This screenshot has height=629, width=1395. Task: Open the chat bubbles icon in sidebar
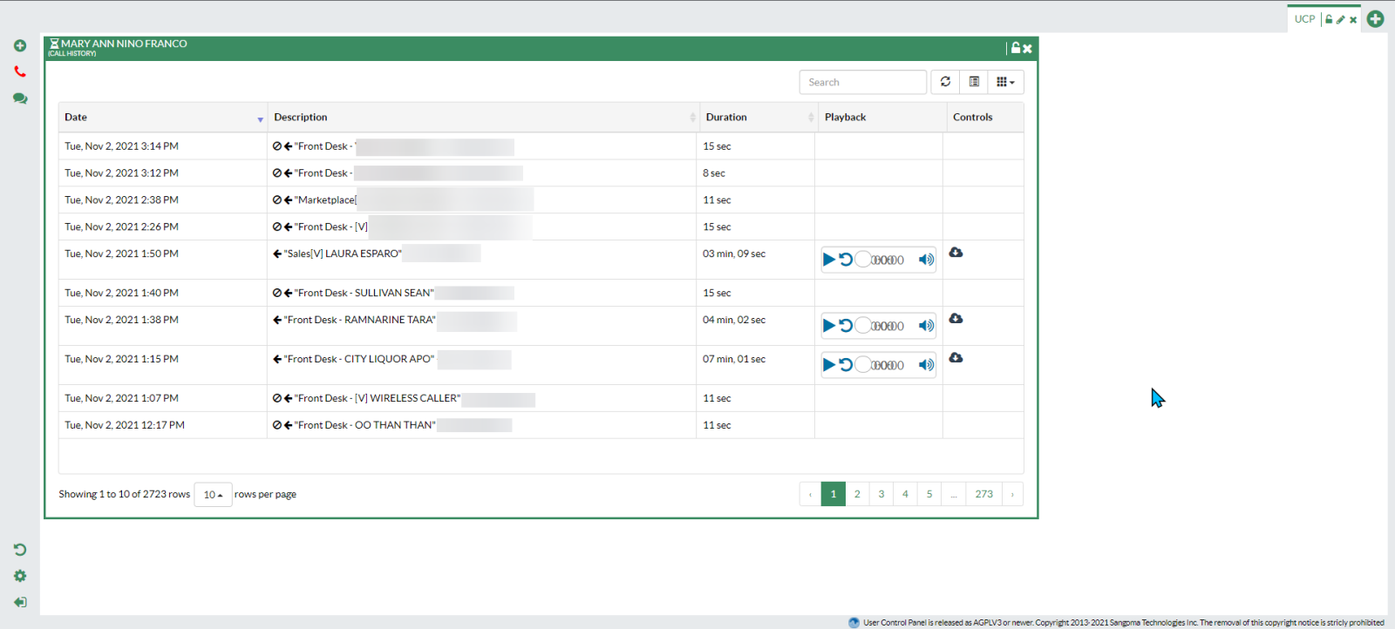(x=20, y=98)
